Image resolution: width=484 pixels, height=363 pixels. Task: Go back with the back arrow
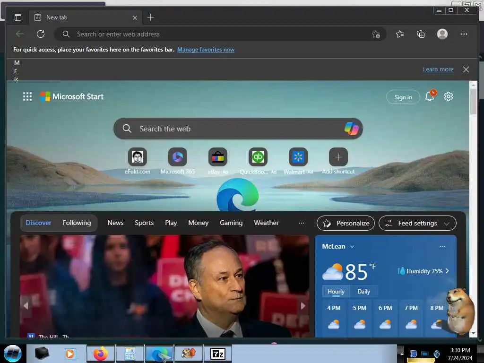pos(19,34)
